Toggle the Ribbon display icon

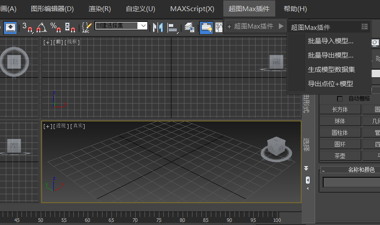click(206, 27)
